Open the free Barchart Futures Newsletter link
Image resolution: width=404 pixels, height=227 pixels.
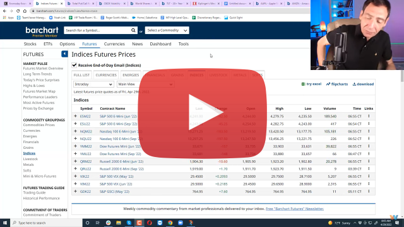point(295,209)
